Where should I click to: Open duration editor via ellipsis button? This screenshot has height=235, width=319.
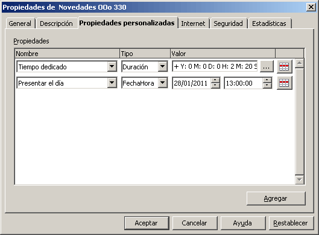tap(267, 66)
